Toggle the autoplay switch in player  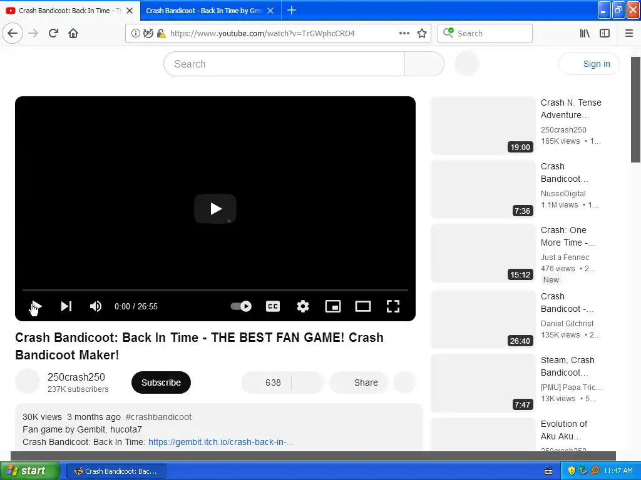click(241, 306)
